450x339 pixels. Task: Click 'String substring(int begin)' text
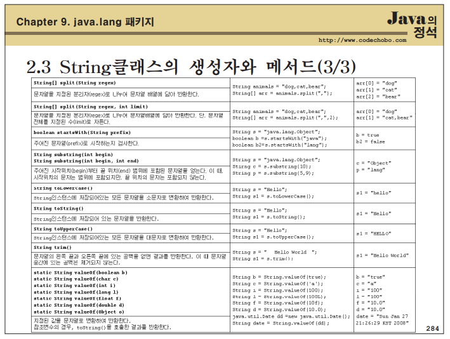tap(73, 154)
